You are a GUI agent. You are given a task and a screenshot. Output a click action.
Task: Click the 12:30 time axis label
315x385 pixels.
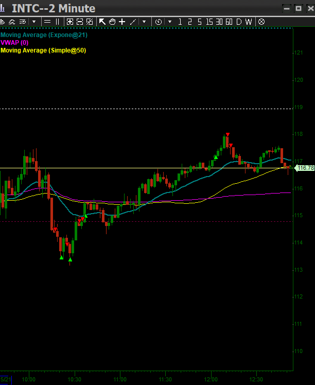pos(256,380)
